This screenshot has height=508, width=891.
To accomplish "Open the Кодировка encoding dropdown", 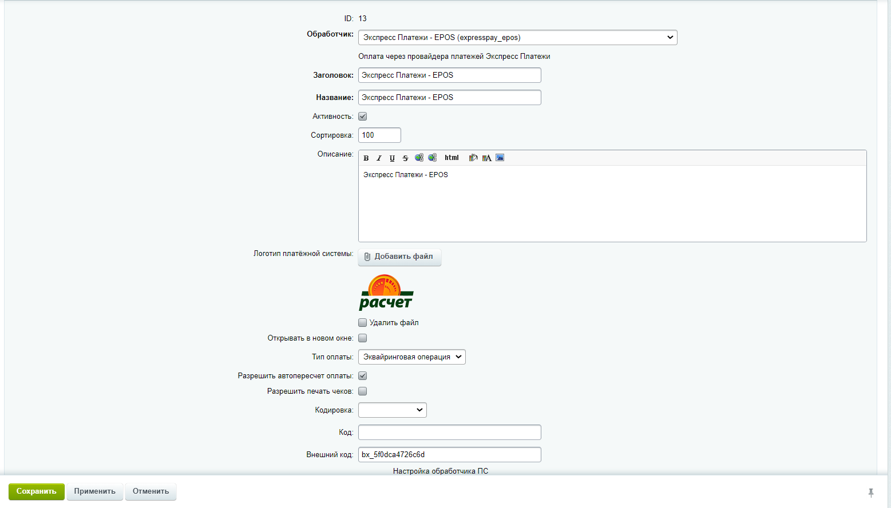I will click(392, 410).
